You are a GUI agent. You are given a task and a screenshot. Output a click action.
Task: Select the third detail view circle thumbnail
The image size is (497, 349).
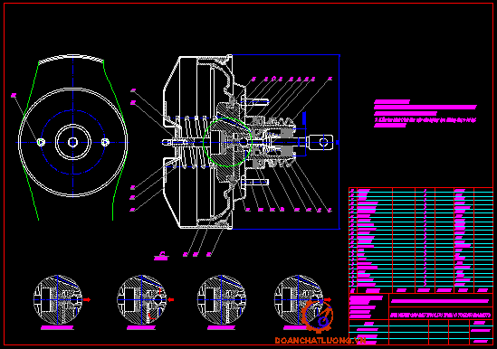(x=221, y=299)
